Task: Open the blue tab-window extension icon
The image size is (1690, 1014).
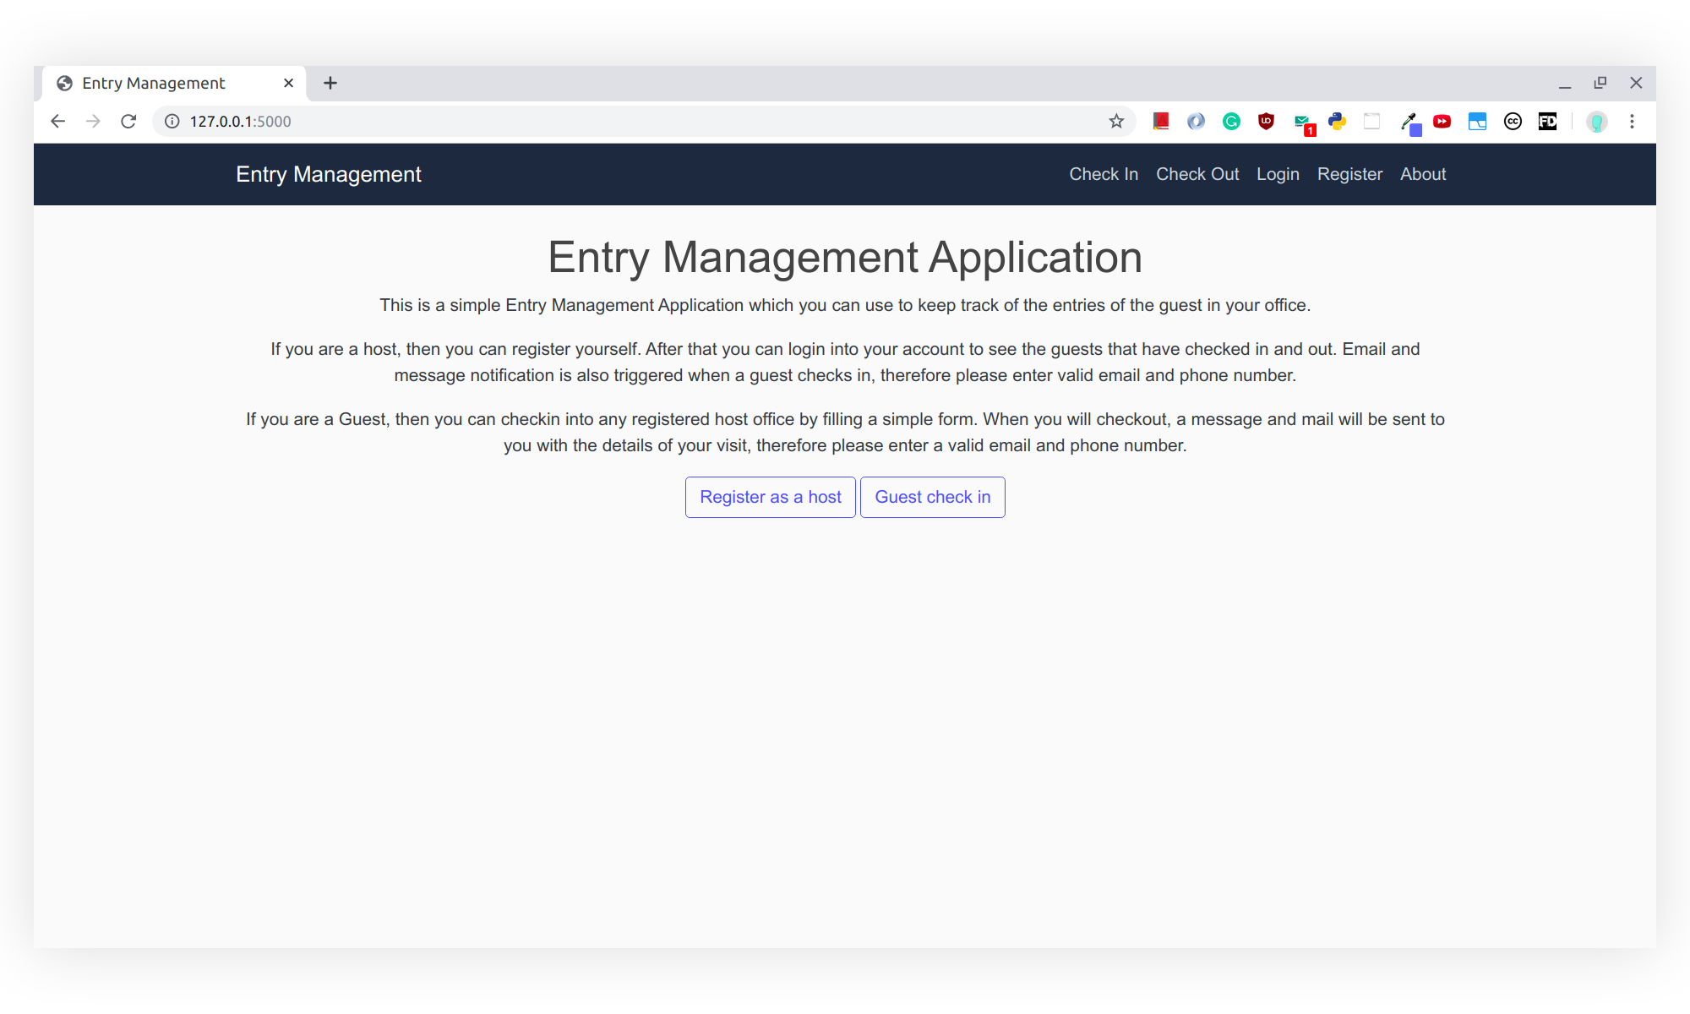Action: pyautogui.click(x=1477, y=121)
